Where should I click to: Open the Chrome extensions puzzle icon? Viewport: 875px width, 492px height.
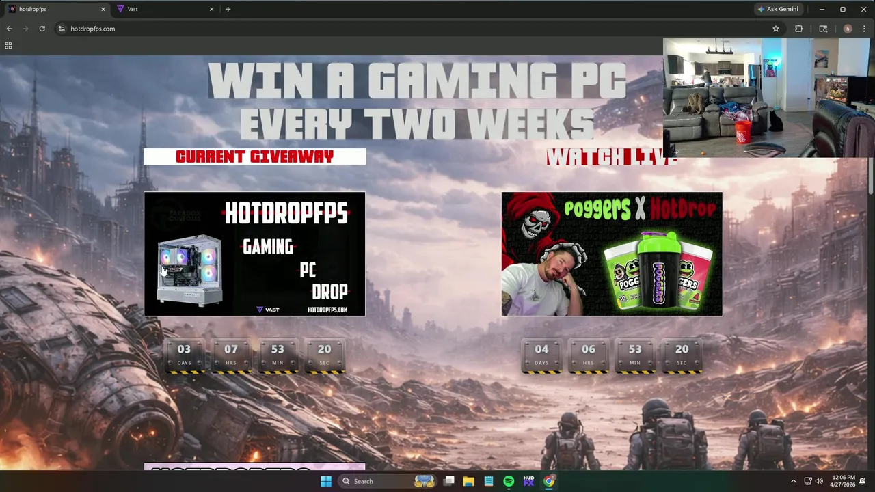click(x=798, y=29)
